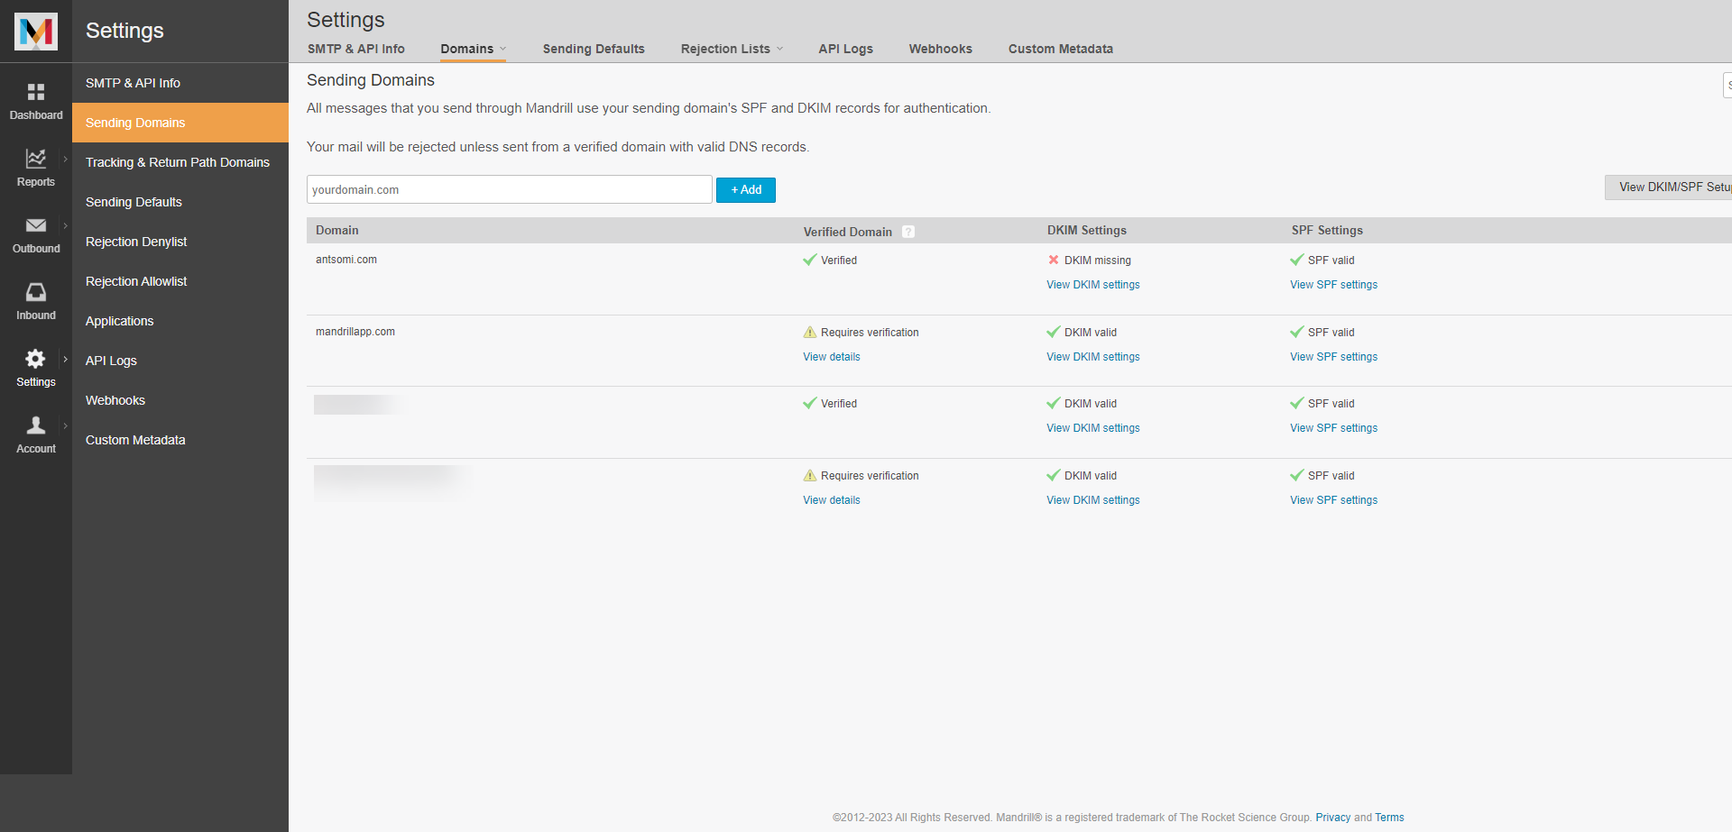Open Sending Defaults in sidebar

pos(180,202)
